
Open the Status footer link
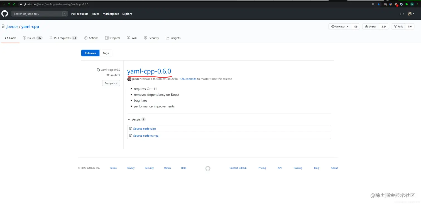[167, 168]
